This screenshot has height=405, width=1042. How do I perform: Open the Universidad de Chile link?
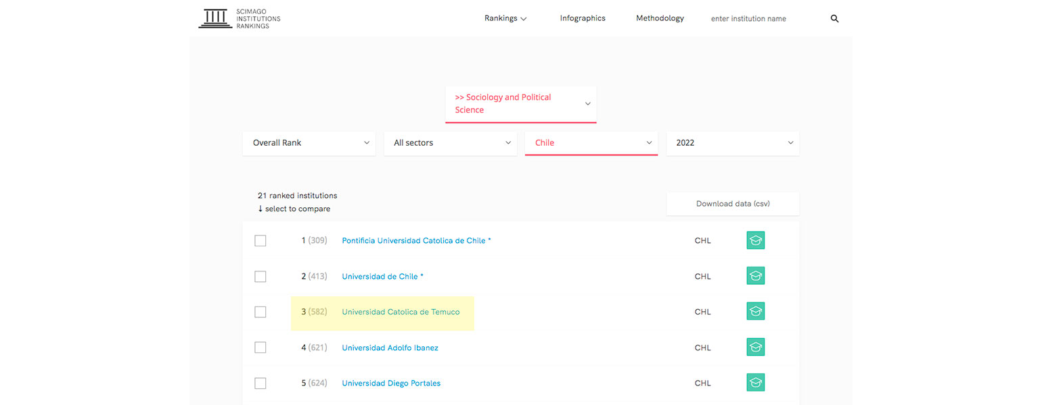coord(383,277)
